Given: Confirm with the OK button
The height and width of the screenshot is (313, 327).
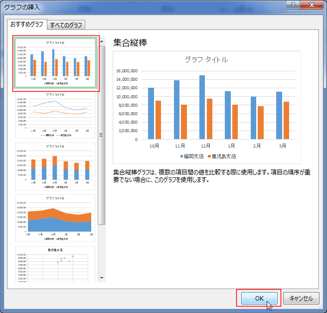Looking at the screenshot, I should click(259, 298).
